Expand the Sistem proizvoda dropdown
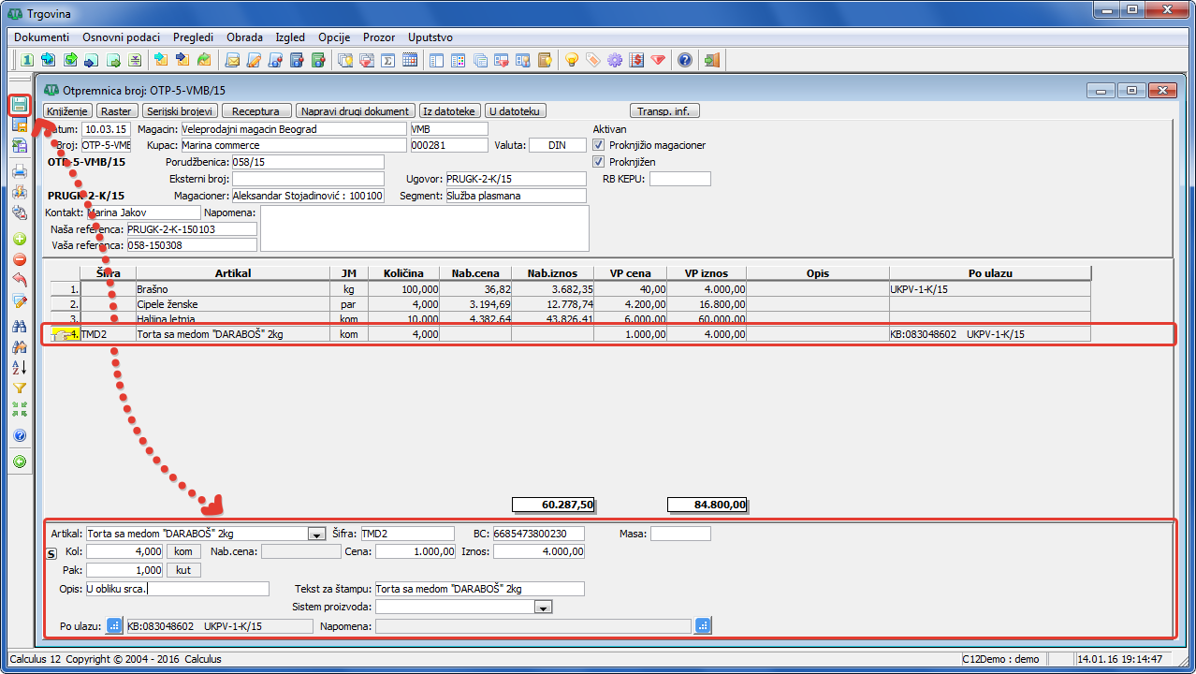This screenshot has height=674, width=1196. point(542,608)
